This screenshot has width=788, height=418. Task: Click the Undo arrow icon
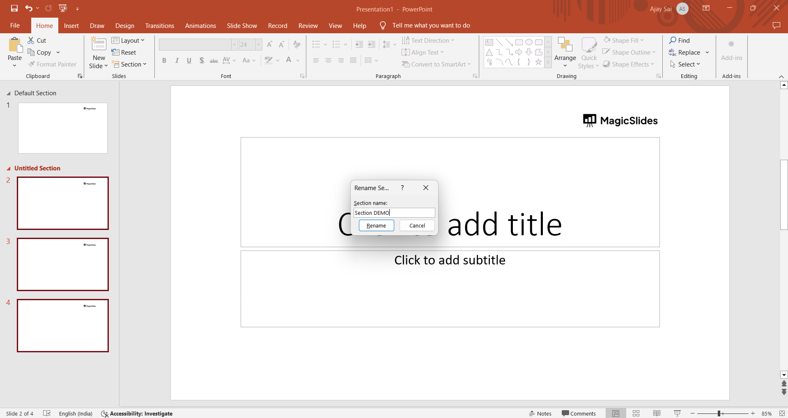(28, 8)
